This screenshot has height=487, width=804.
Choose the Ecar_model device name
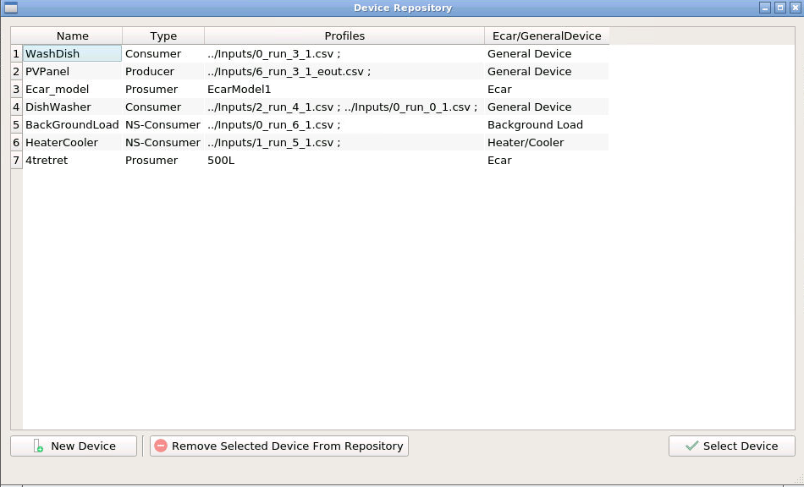click(x=72, y=89)
